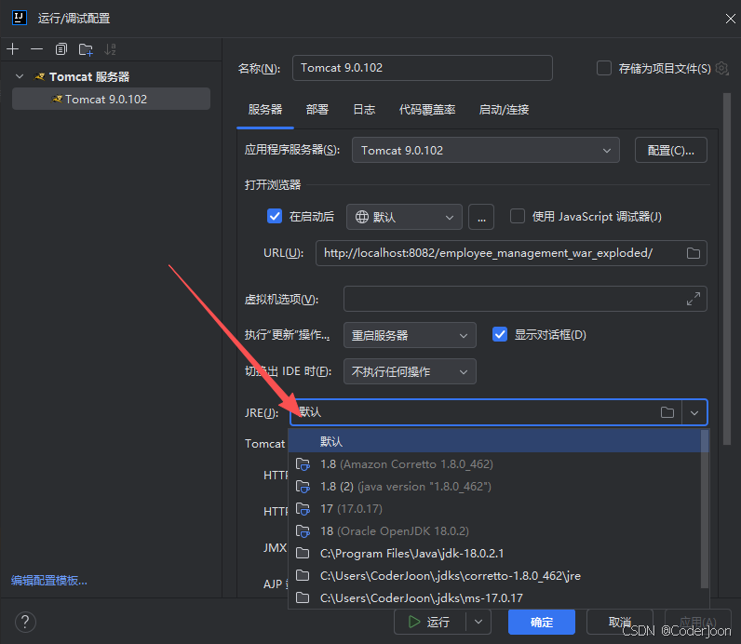This screenshot has height=644, width=741.
Task: Select 1.8 Amazon Corretto JRE option
Action: click(x=495, y=464)
